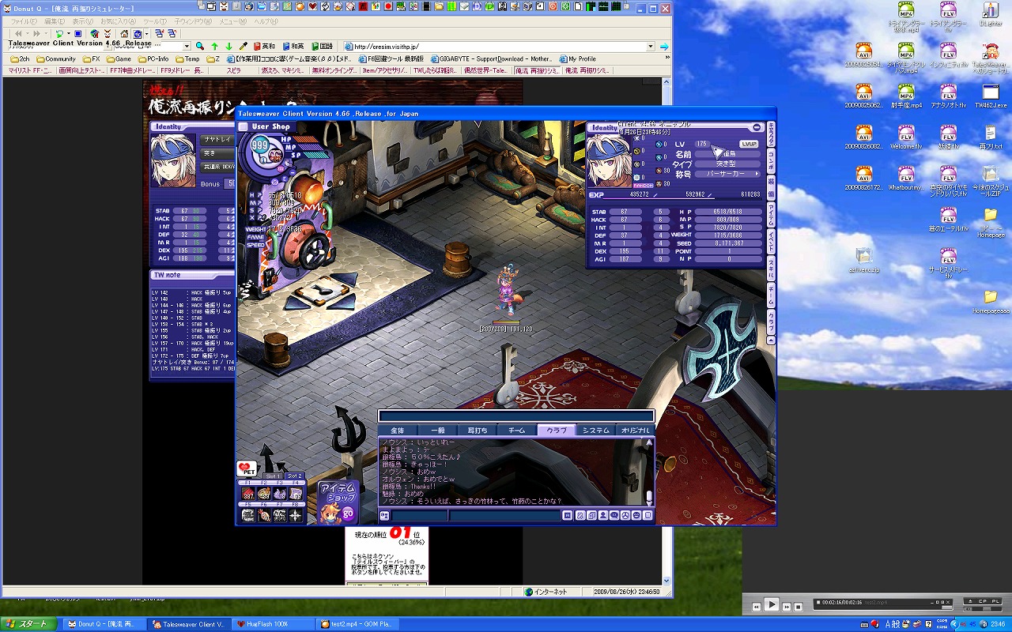The height and width of the screenshot is (632, 1012).
Task: Click the URL address field in Donut Q
Action: (494, 47)
